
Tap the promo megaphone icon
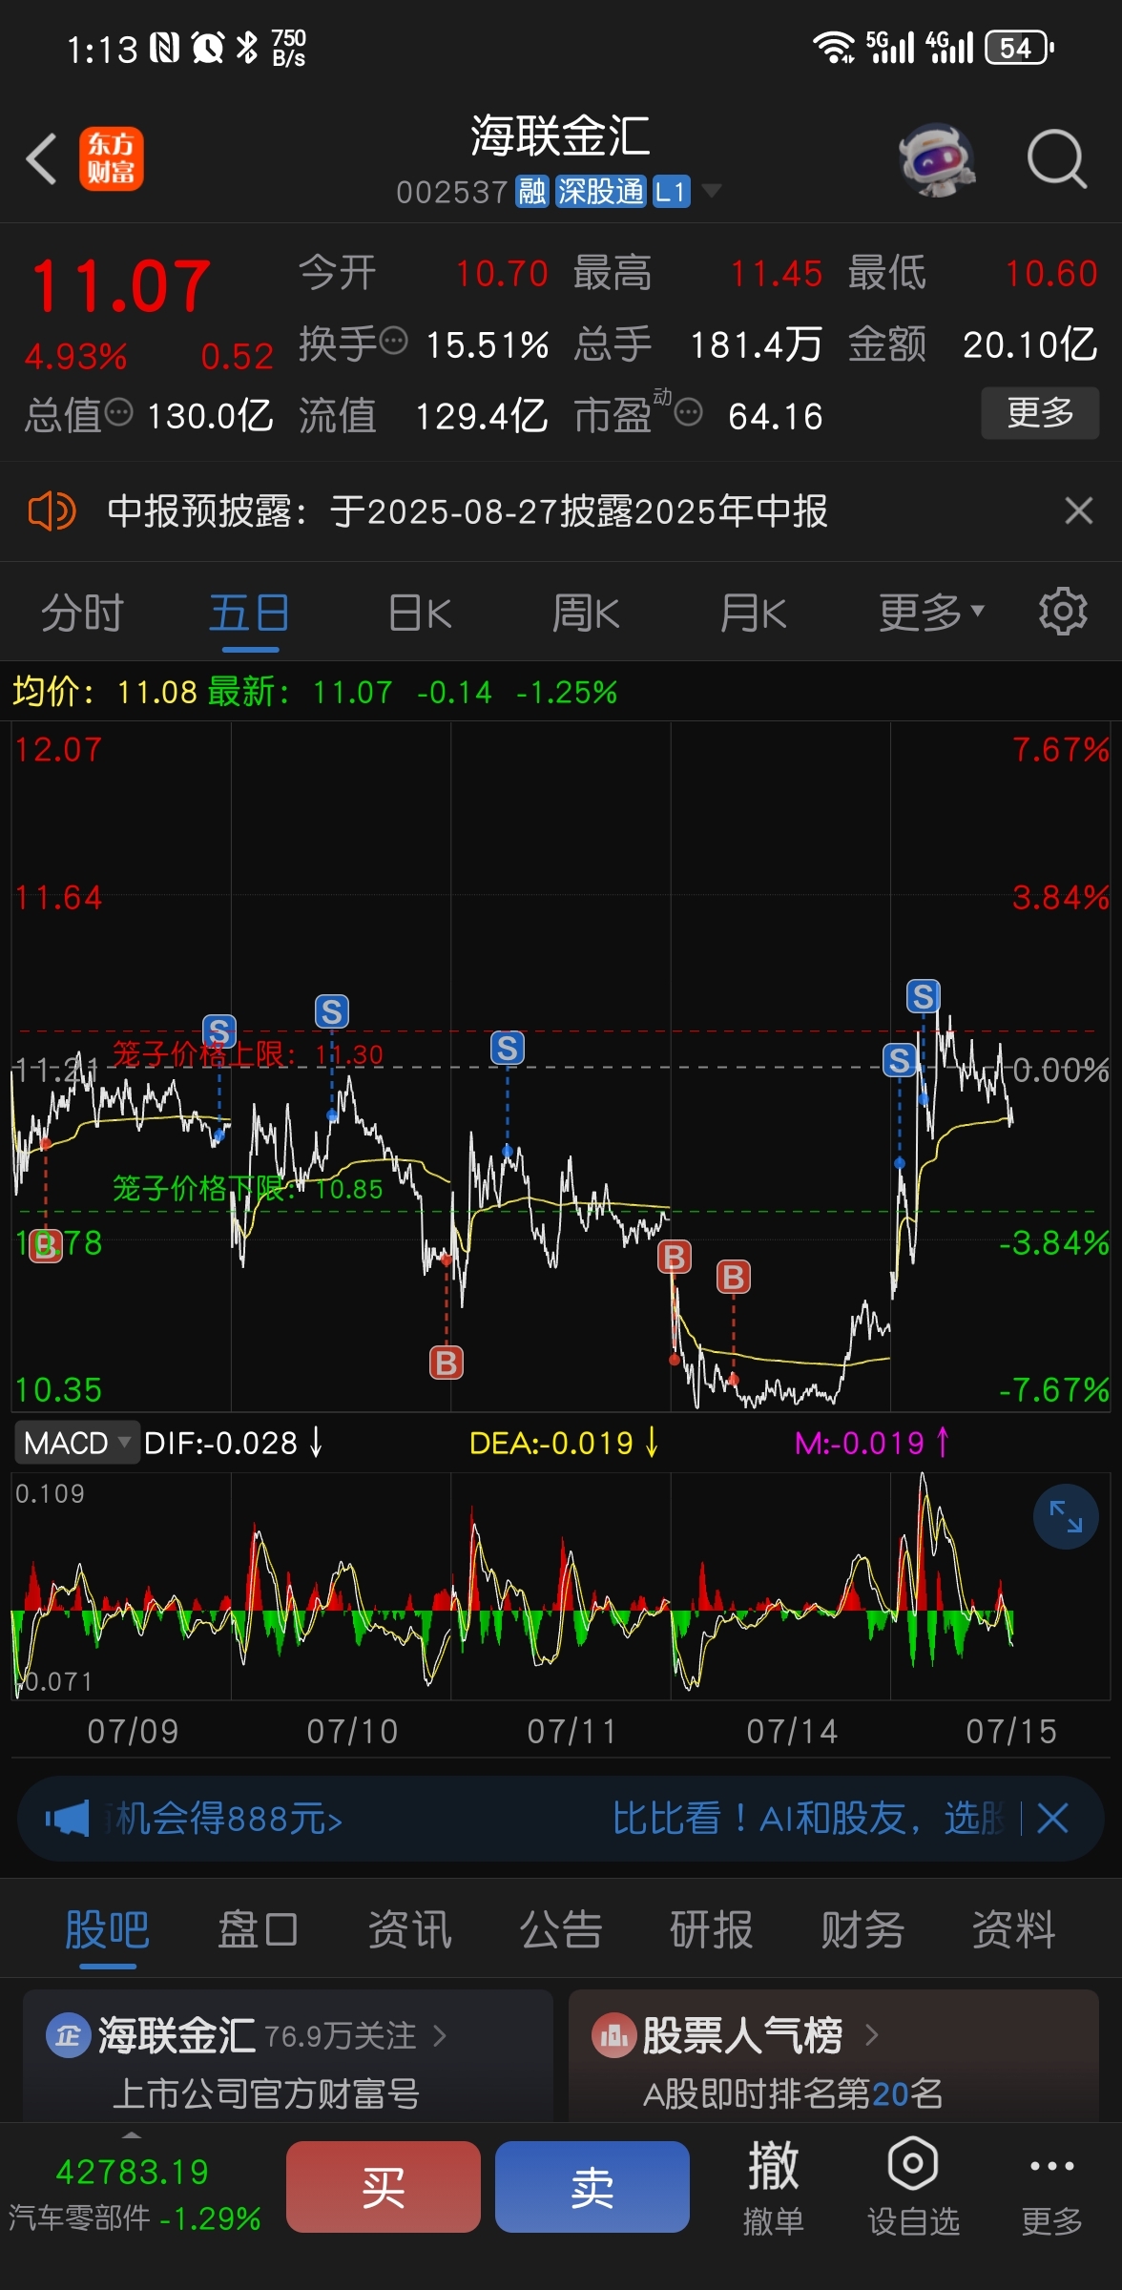[67, 1819]
